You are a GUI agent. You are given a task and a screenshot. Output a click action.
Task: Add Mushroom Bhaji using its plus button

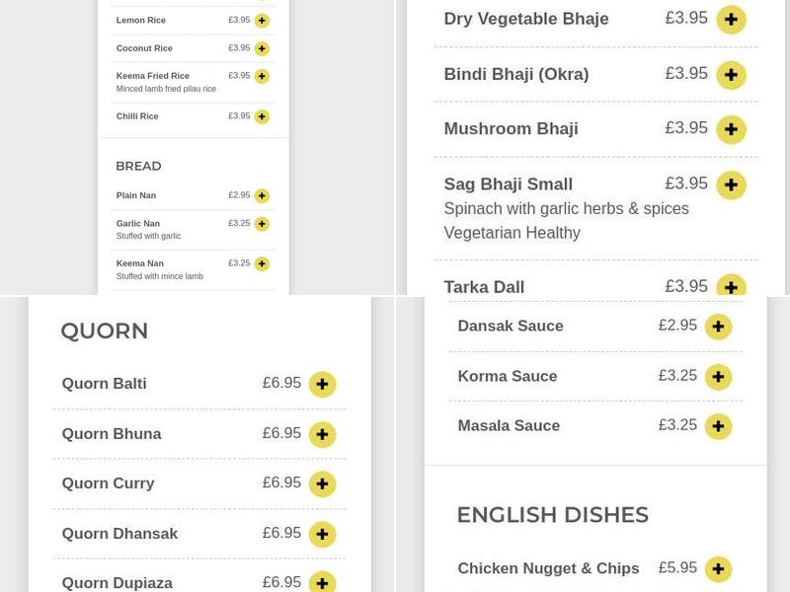[731, 128]
